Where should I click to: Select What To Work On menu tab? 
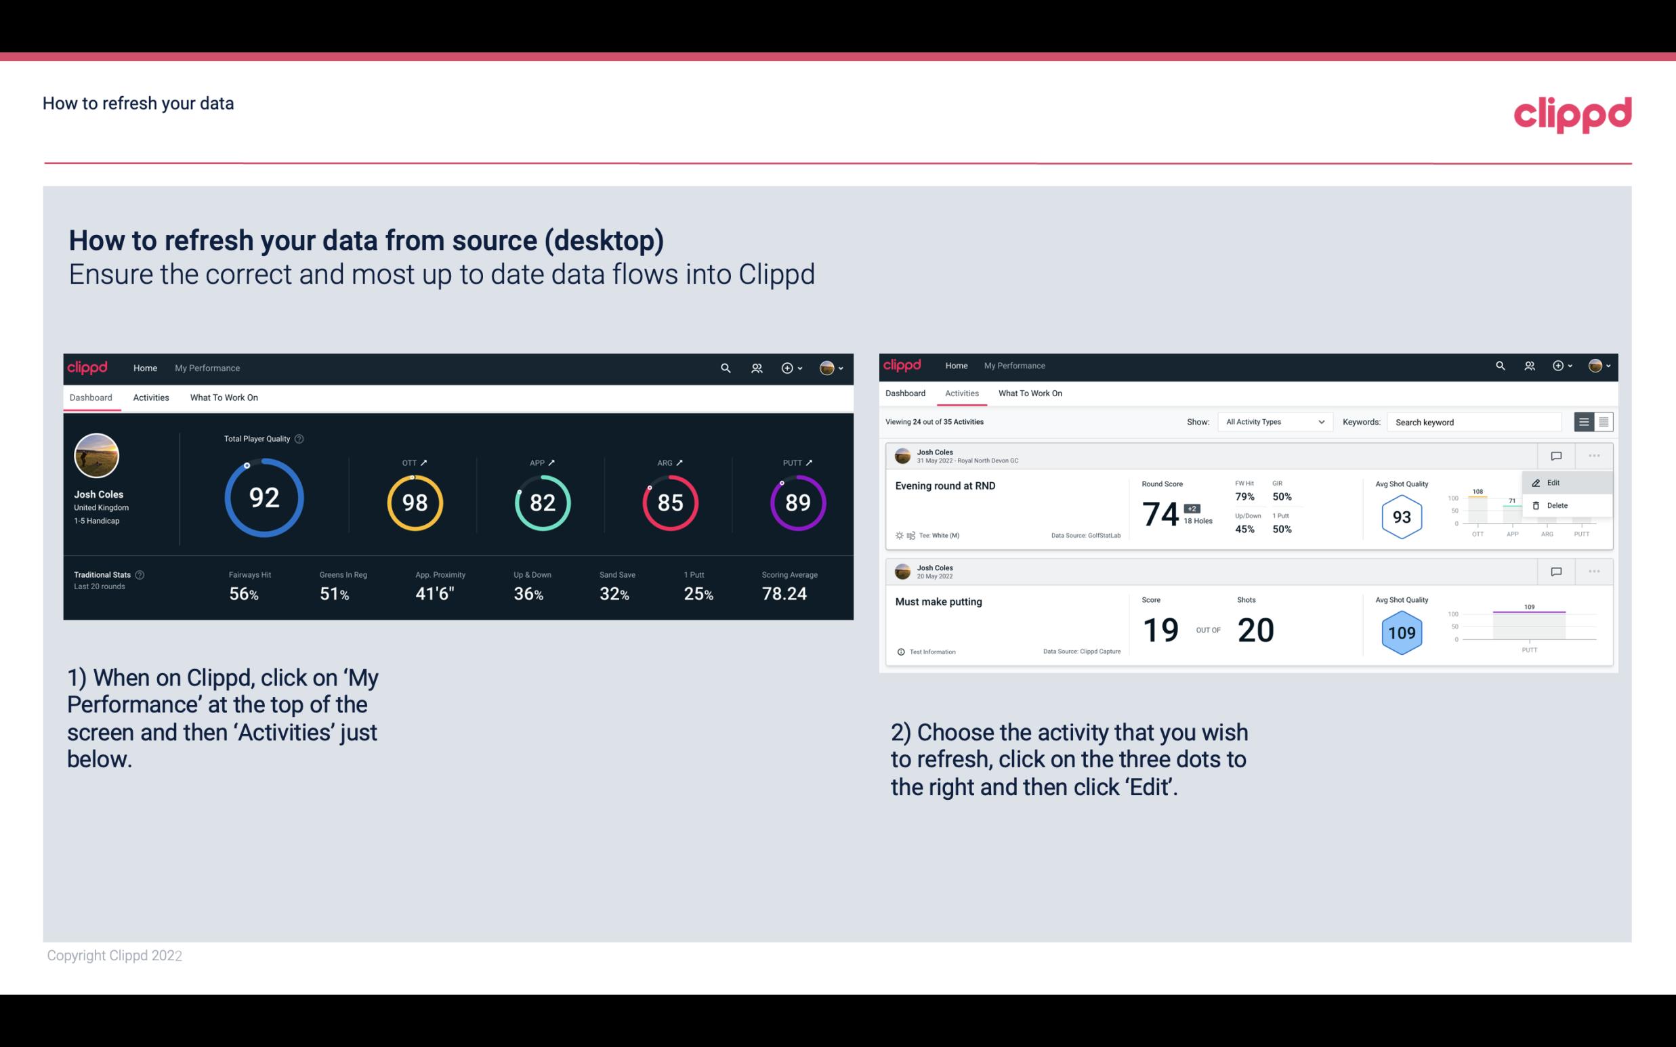[224, 397]
